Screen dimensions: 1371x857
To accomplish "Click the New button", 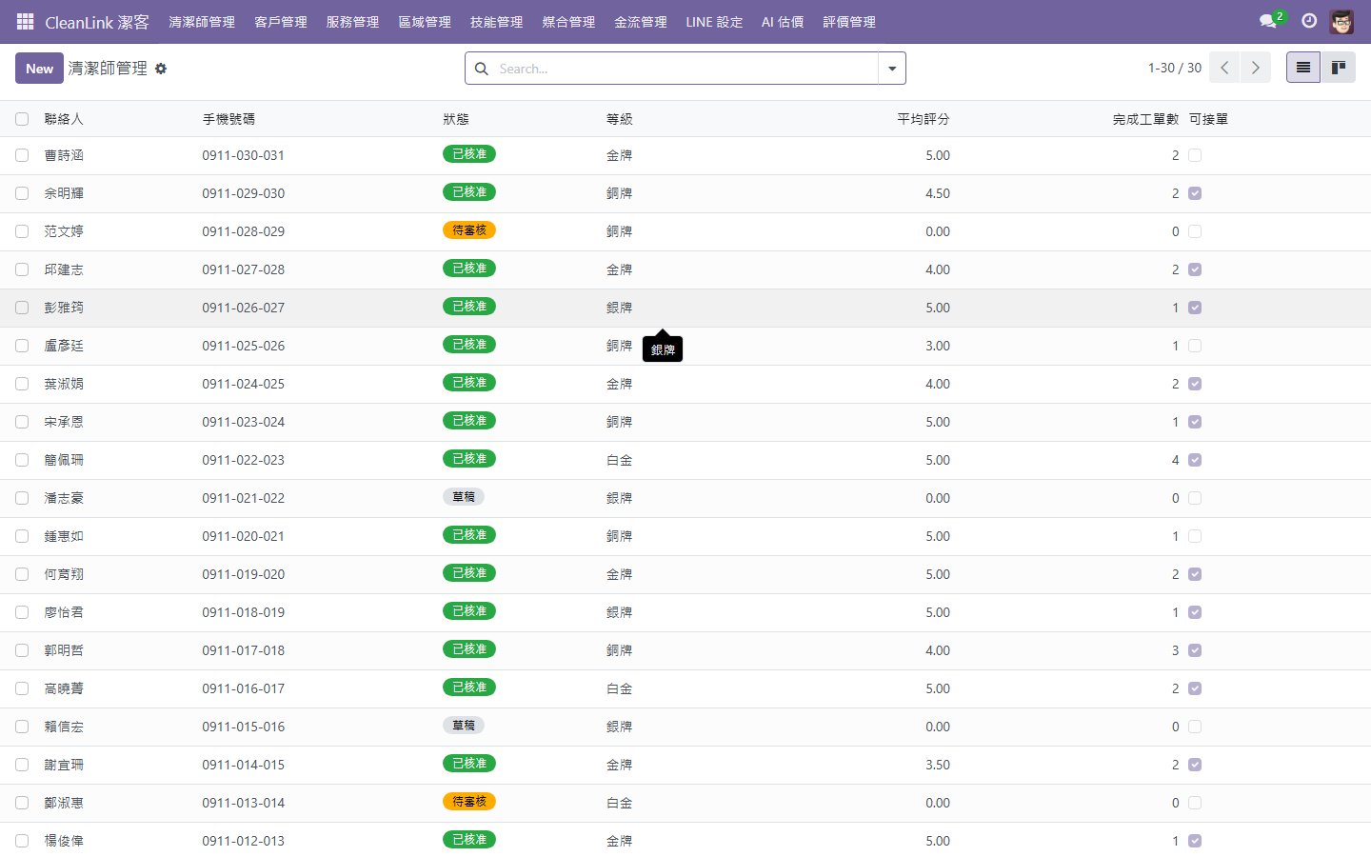I will point(39,69).
